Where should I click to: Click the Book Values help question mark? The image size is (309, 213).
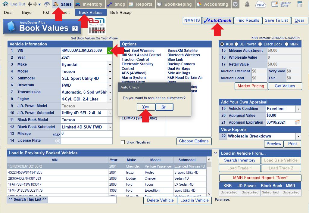(75, 29)
